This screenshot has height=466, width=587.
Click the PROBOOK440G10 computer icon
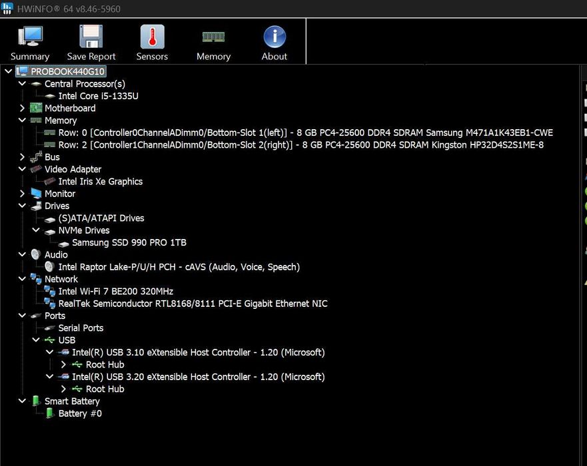(23, 71)
